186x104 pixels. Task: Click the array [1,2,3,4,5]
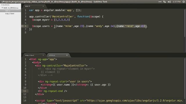click(x=62, y=20)
